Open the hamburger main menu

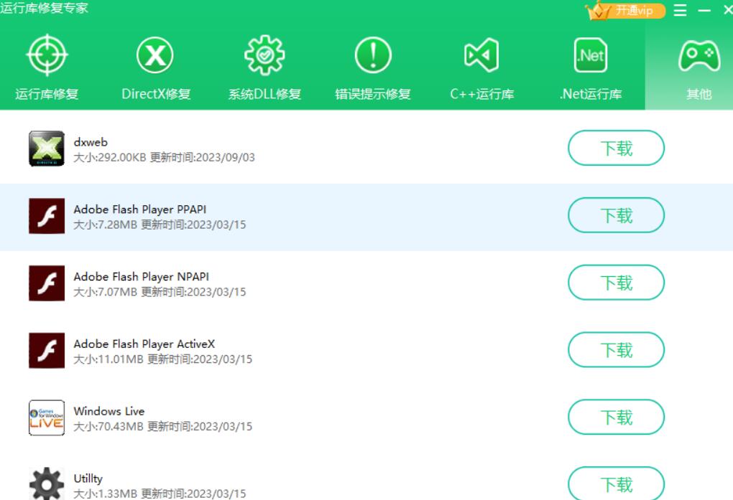coord(680,10)
